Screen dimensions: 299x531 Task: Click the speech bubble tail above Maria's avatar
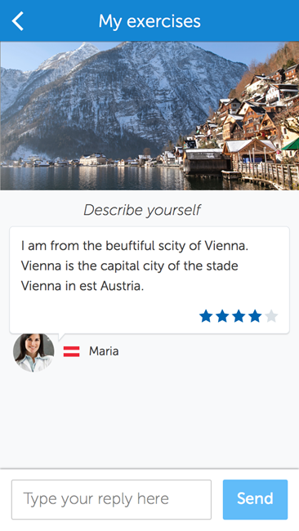point(61,337)
